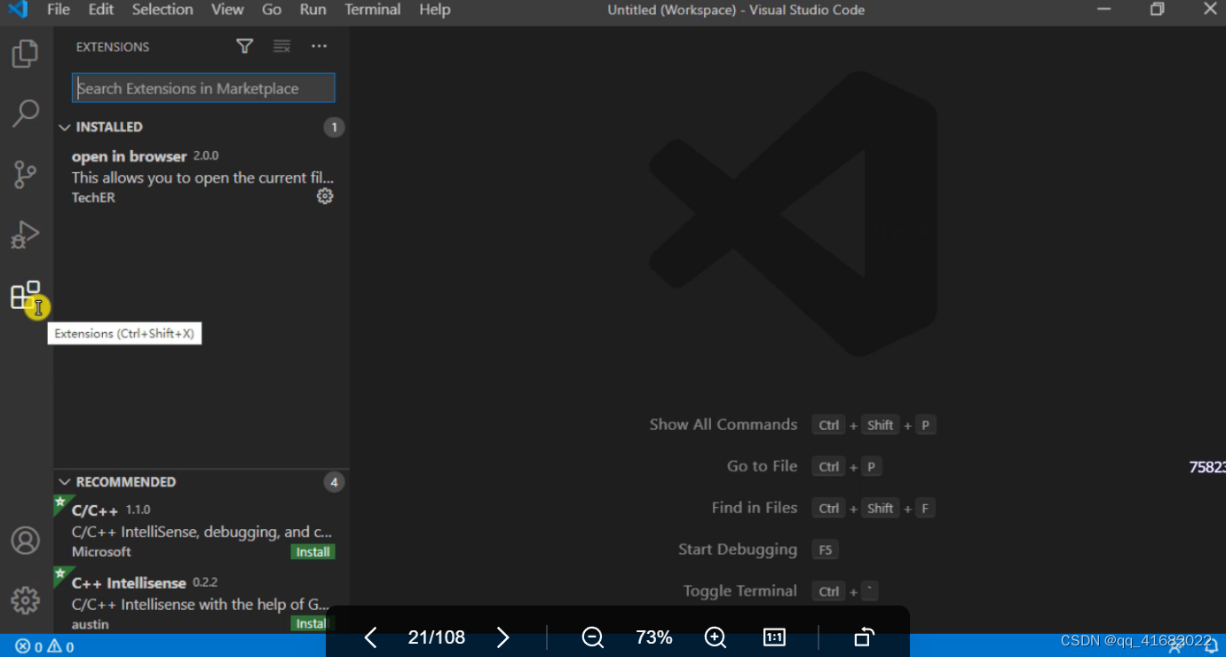
Task: Zoom out in the image viewer
Action: pyautogui.click(x=592, y=637)
